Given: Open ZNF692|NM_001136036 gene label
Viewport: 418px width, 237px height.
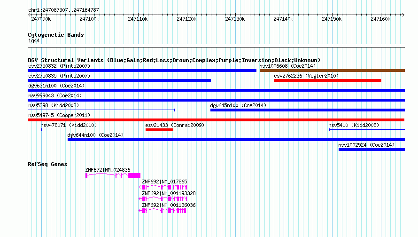Looking at the screenshot, I should point(169,205).
